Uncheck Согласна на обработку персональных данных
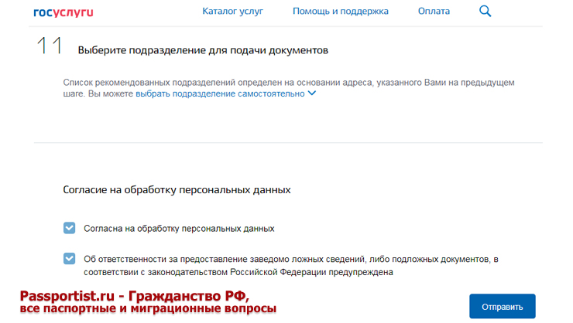 click(70, 228)
